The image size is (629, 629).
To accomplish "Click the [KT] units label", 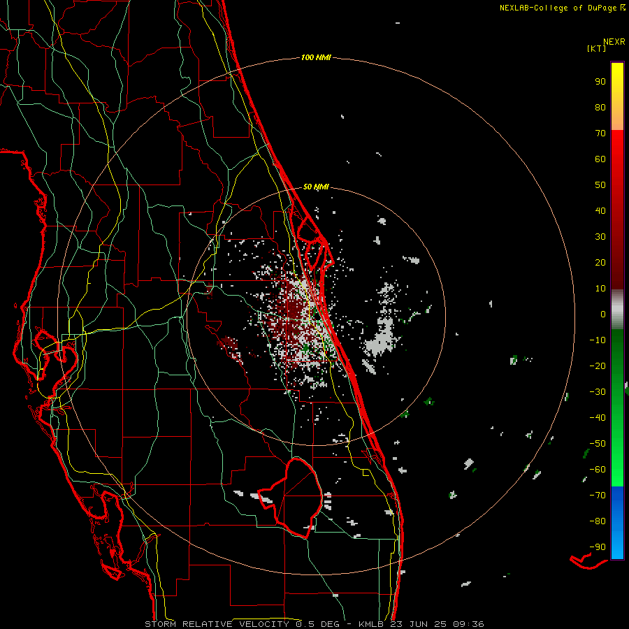I will point(596,48).
